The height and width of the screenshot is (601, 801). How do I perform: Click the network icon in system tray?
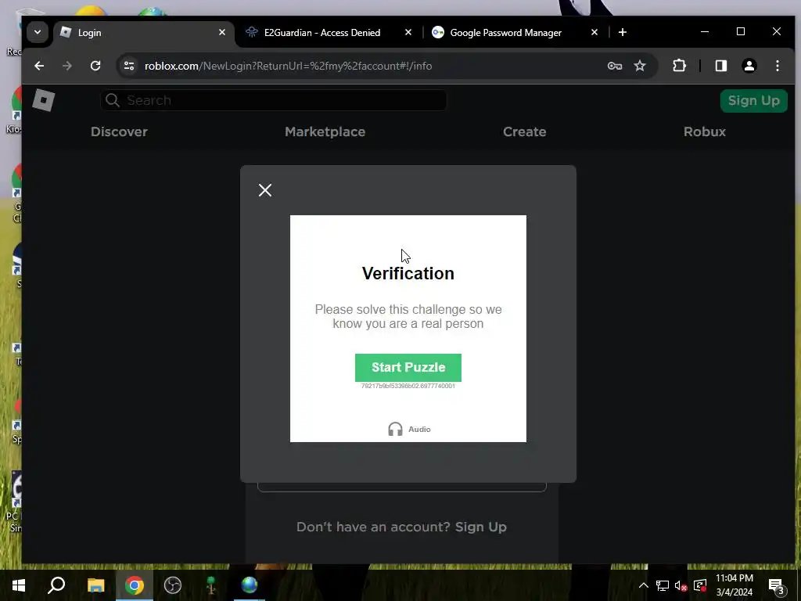coord(662,585)
